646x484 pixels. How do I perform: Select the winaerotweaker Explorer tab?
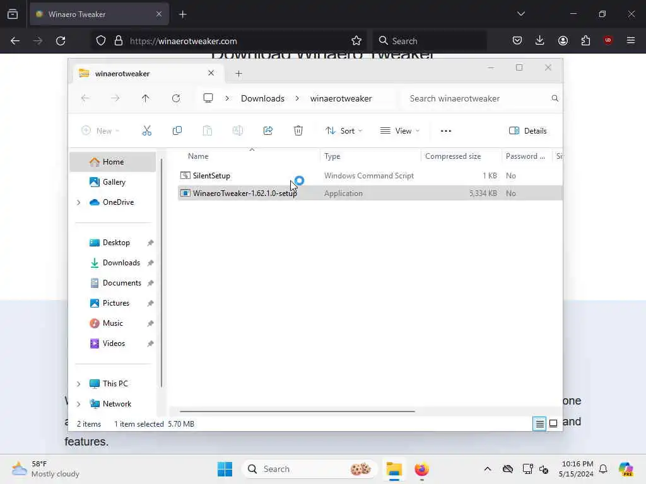pyautogui.click(x=148, y=74)
